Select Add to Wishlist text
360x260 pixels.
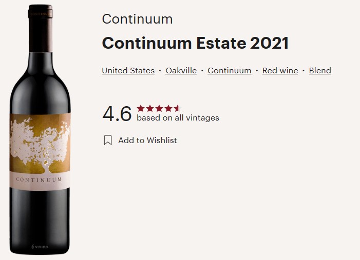(x=147, y=140)
